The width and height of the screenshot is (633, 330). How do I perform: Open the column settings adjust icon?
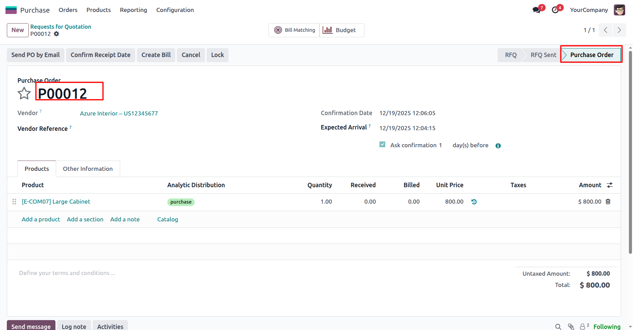610,185
